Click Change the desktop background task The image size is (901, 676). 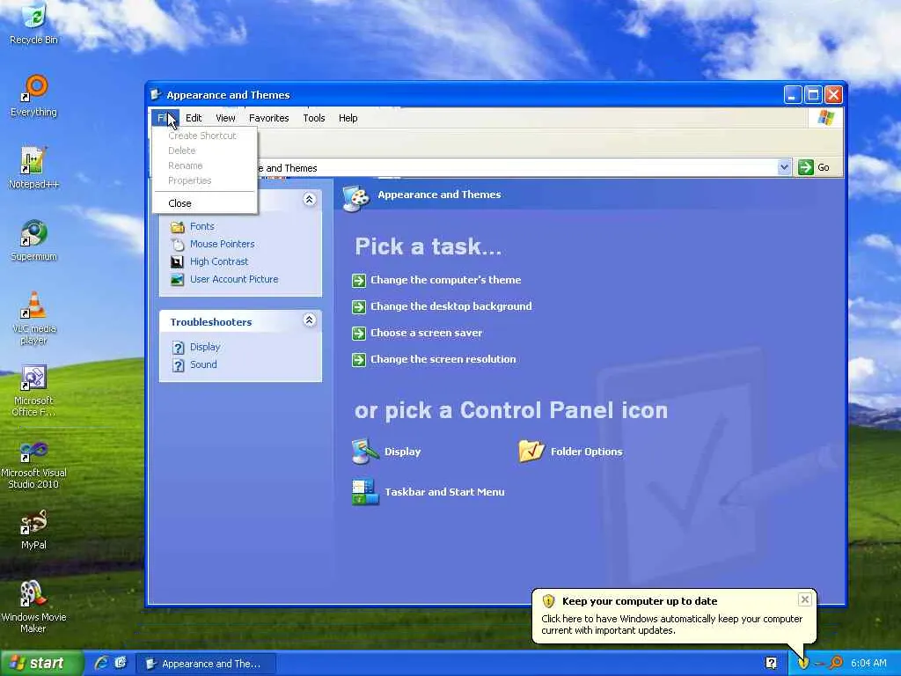coord(451,306)
